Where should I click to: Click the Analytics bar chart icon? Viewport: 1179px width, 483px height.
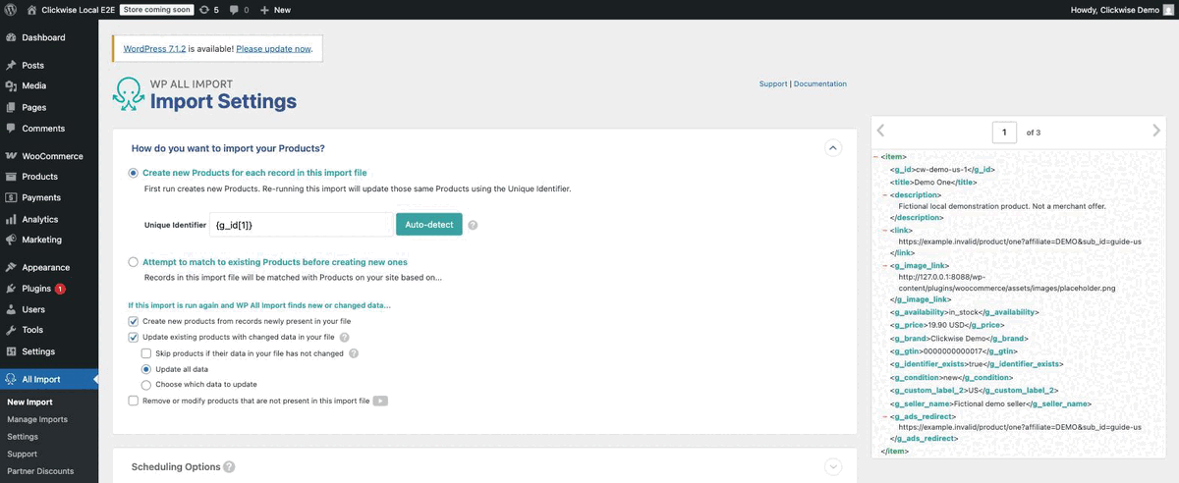(11, 219)
